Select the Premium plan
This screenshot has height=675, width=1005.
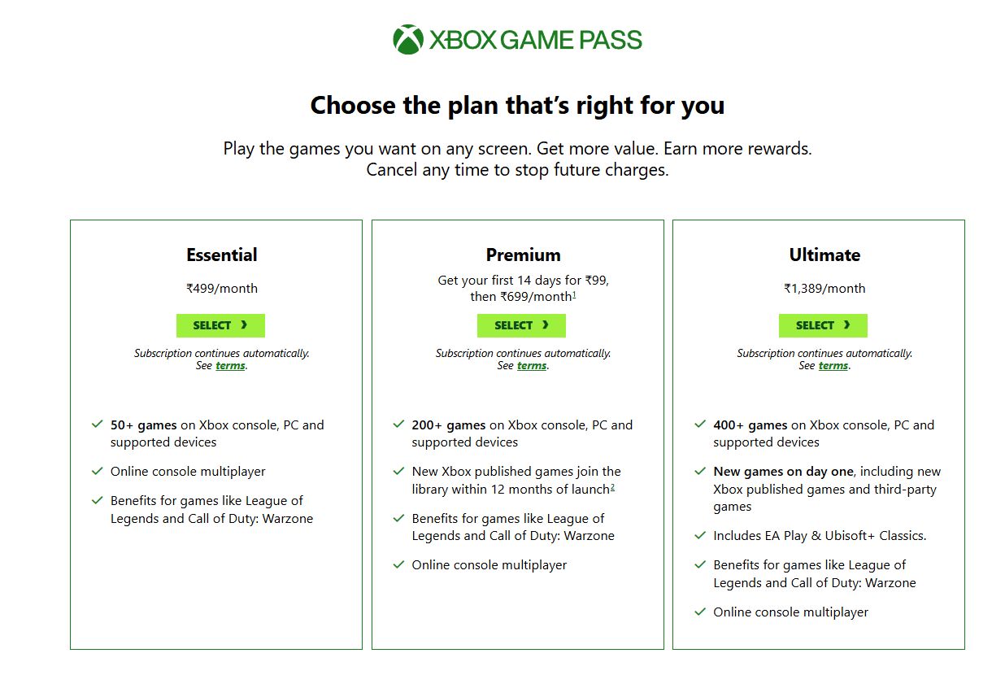(521, 325)
